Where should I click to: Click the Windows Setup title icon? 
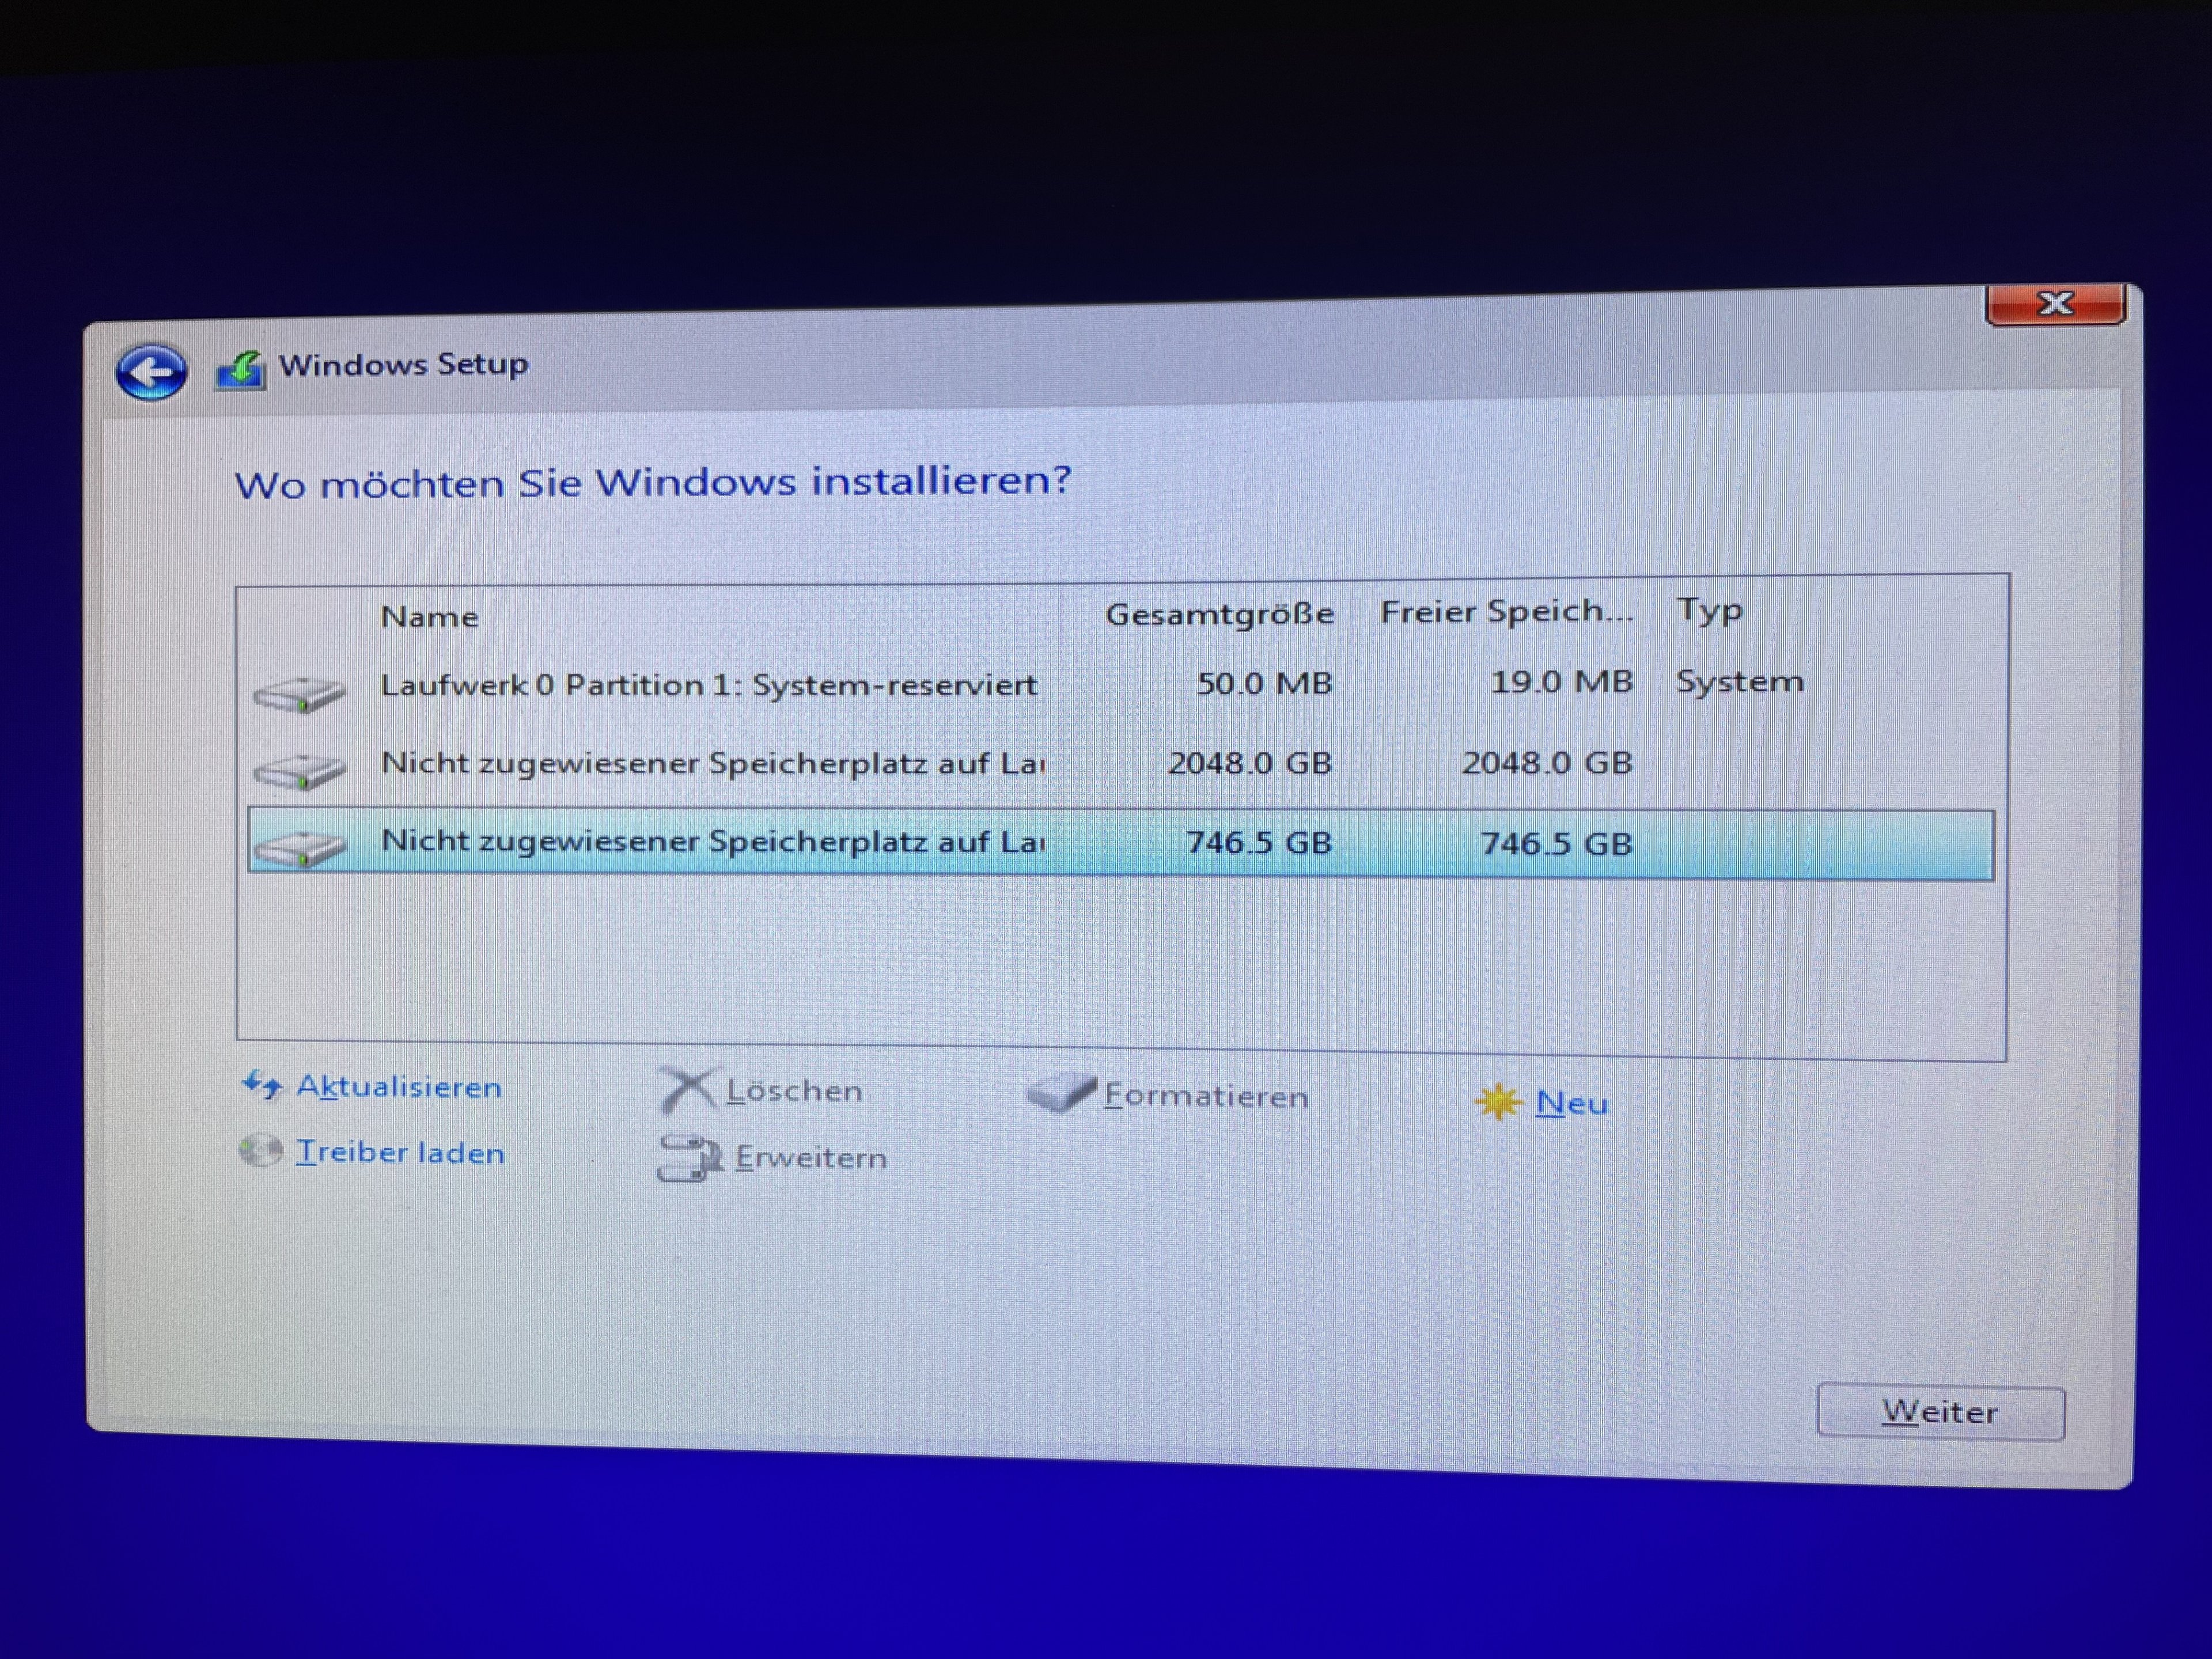(240, 370)
